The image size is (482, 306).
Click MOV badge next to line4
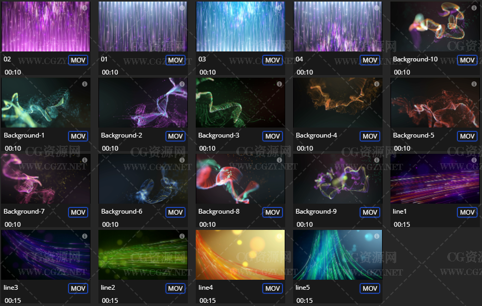pyautogui.click(x=273, y=288)
